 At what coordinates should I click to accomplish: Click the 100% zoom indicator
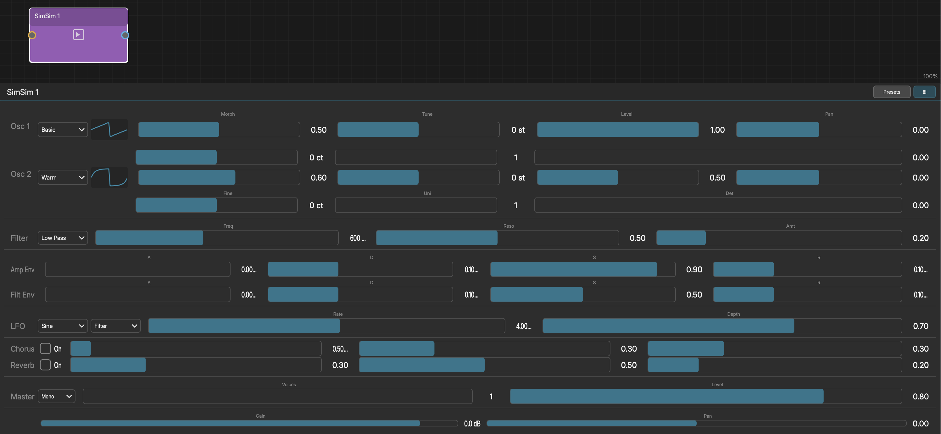tap(930, 76)
